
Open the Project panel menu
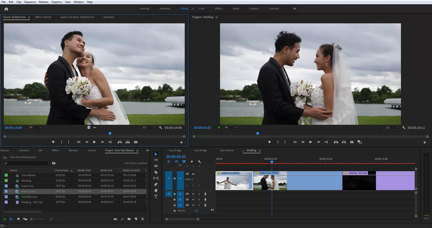[138, 150]
